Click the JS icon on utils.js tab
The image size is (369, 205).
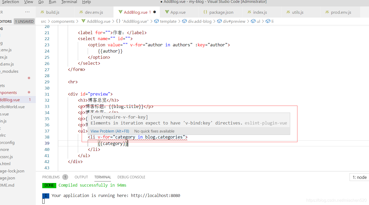[288, 12]
